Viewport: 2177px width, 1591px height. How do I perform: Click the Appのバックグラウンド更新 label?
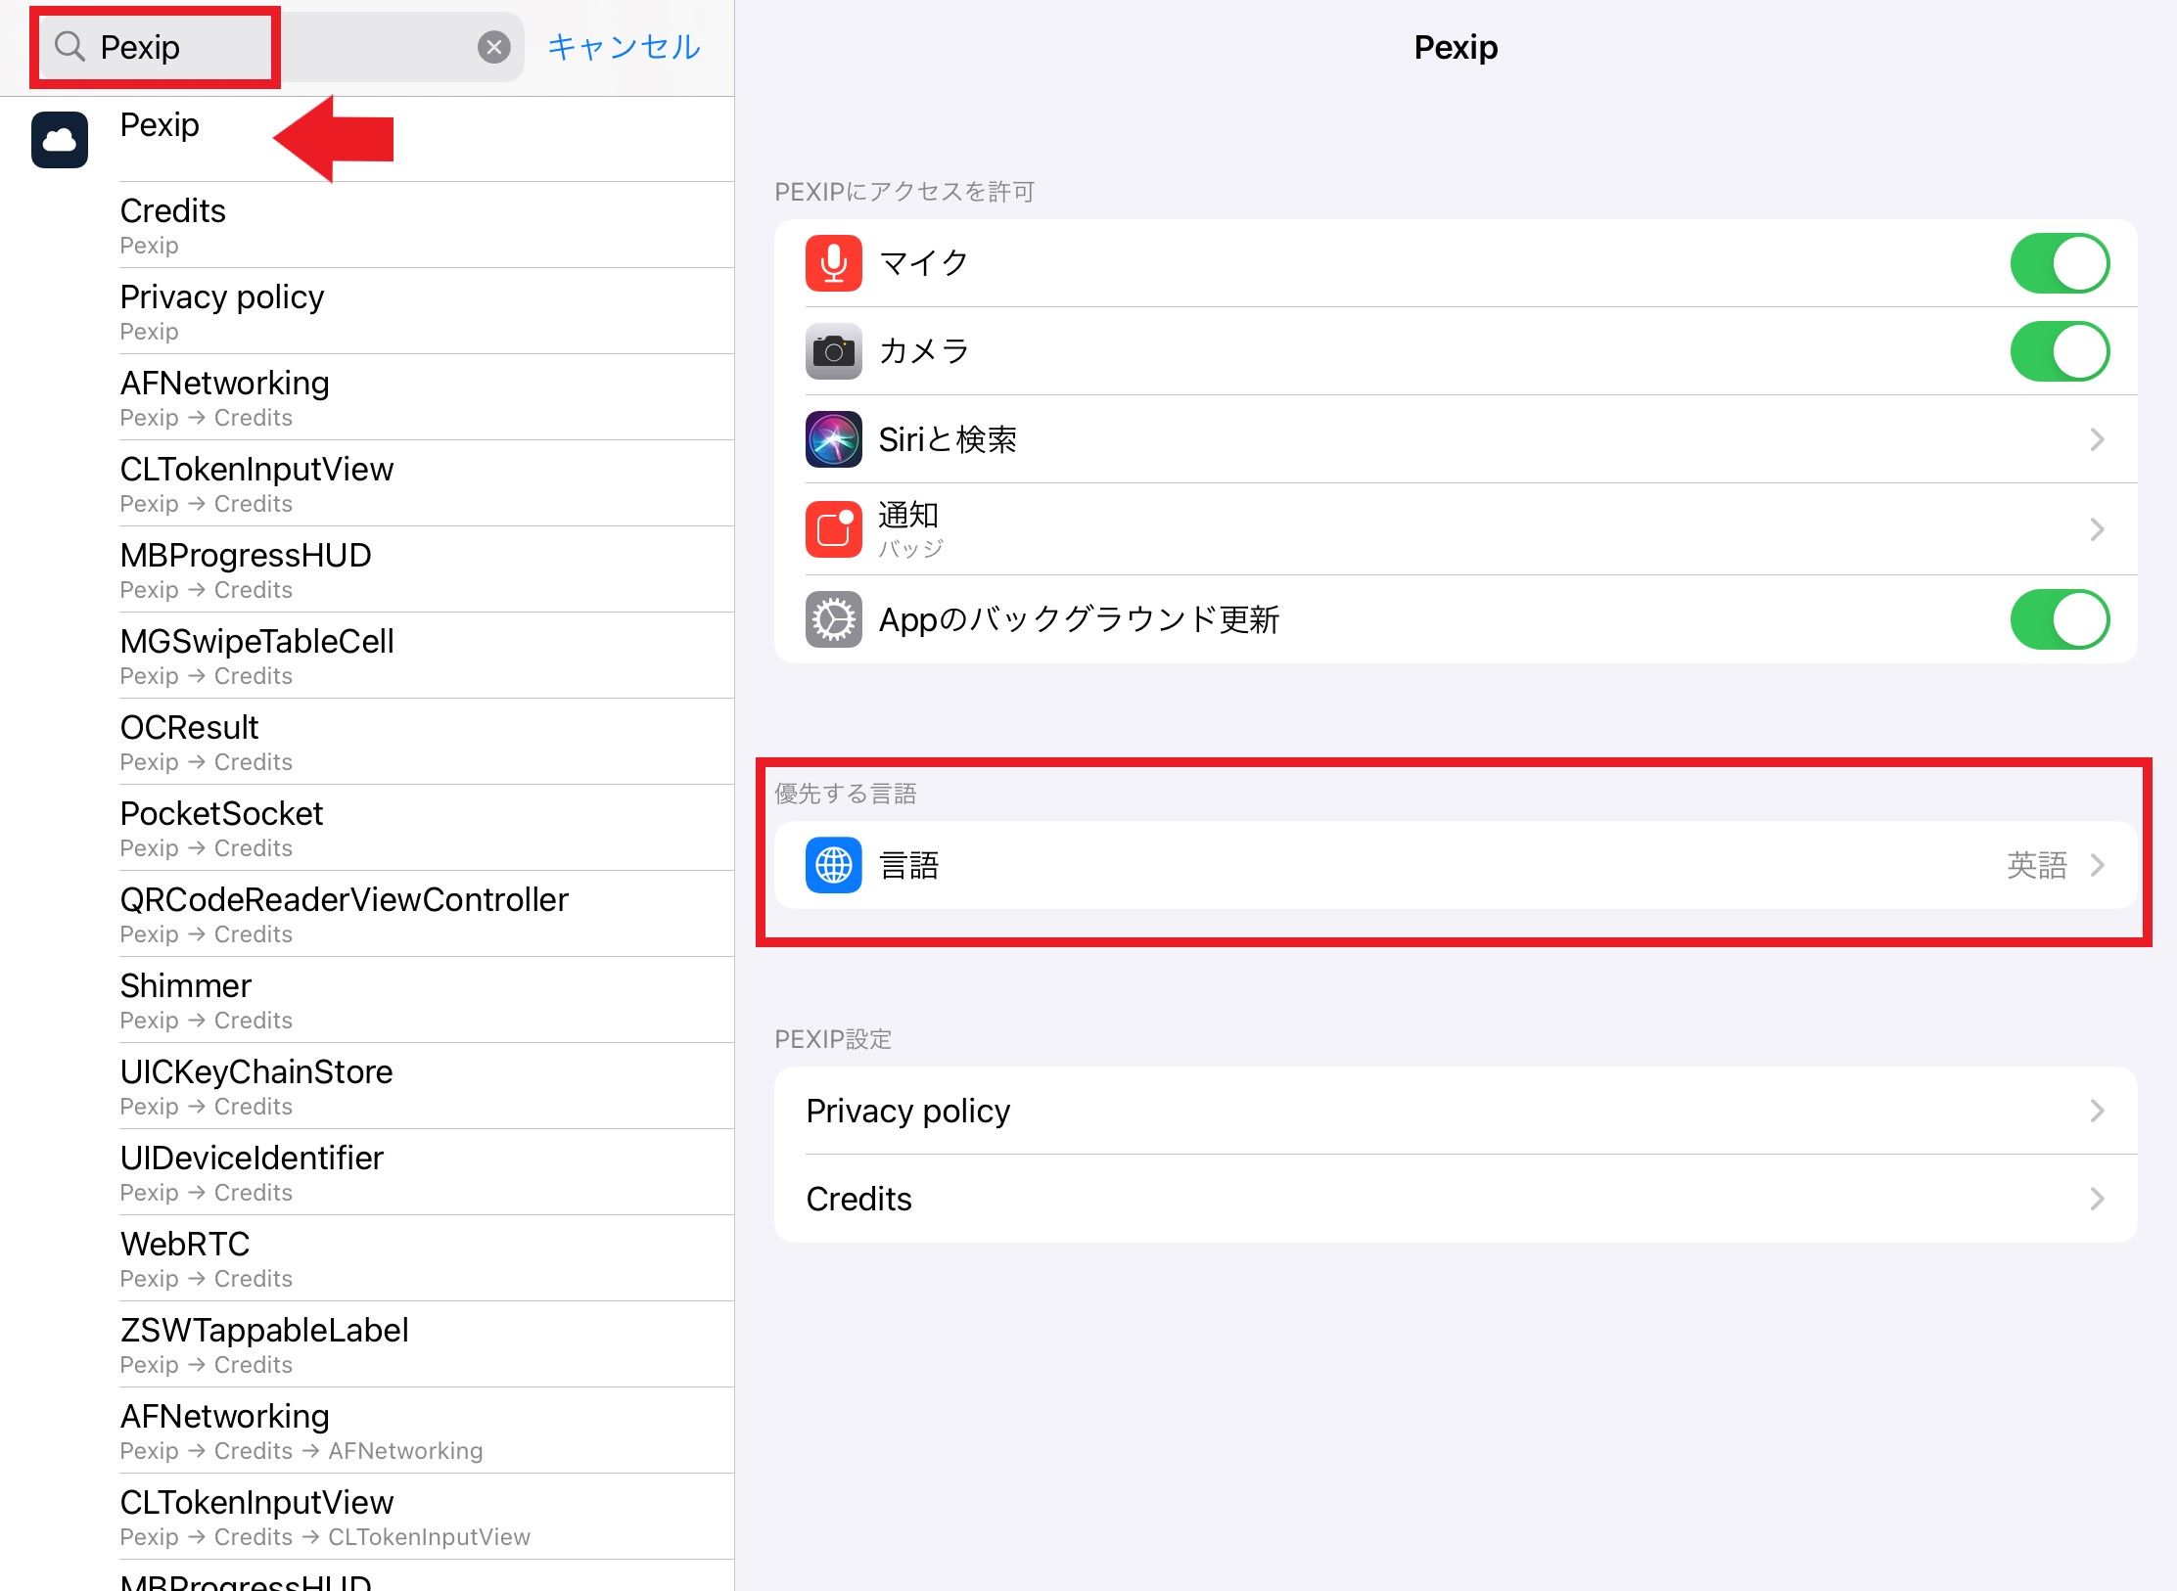pos(1079,619)
